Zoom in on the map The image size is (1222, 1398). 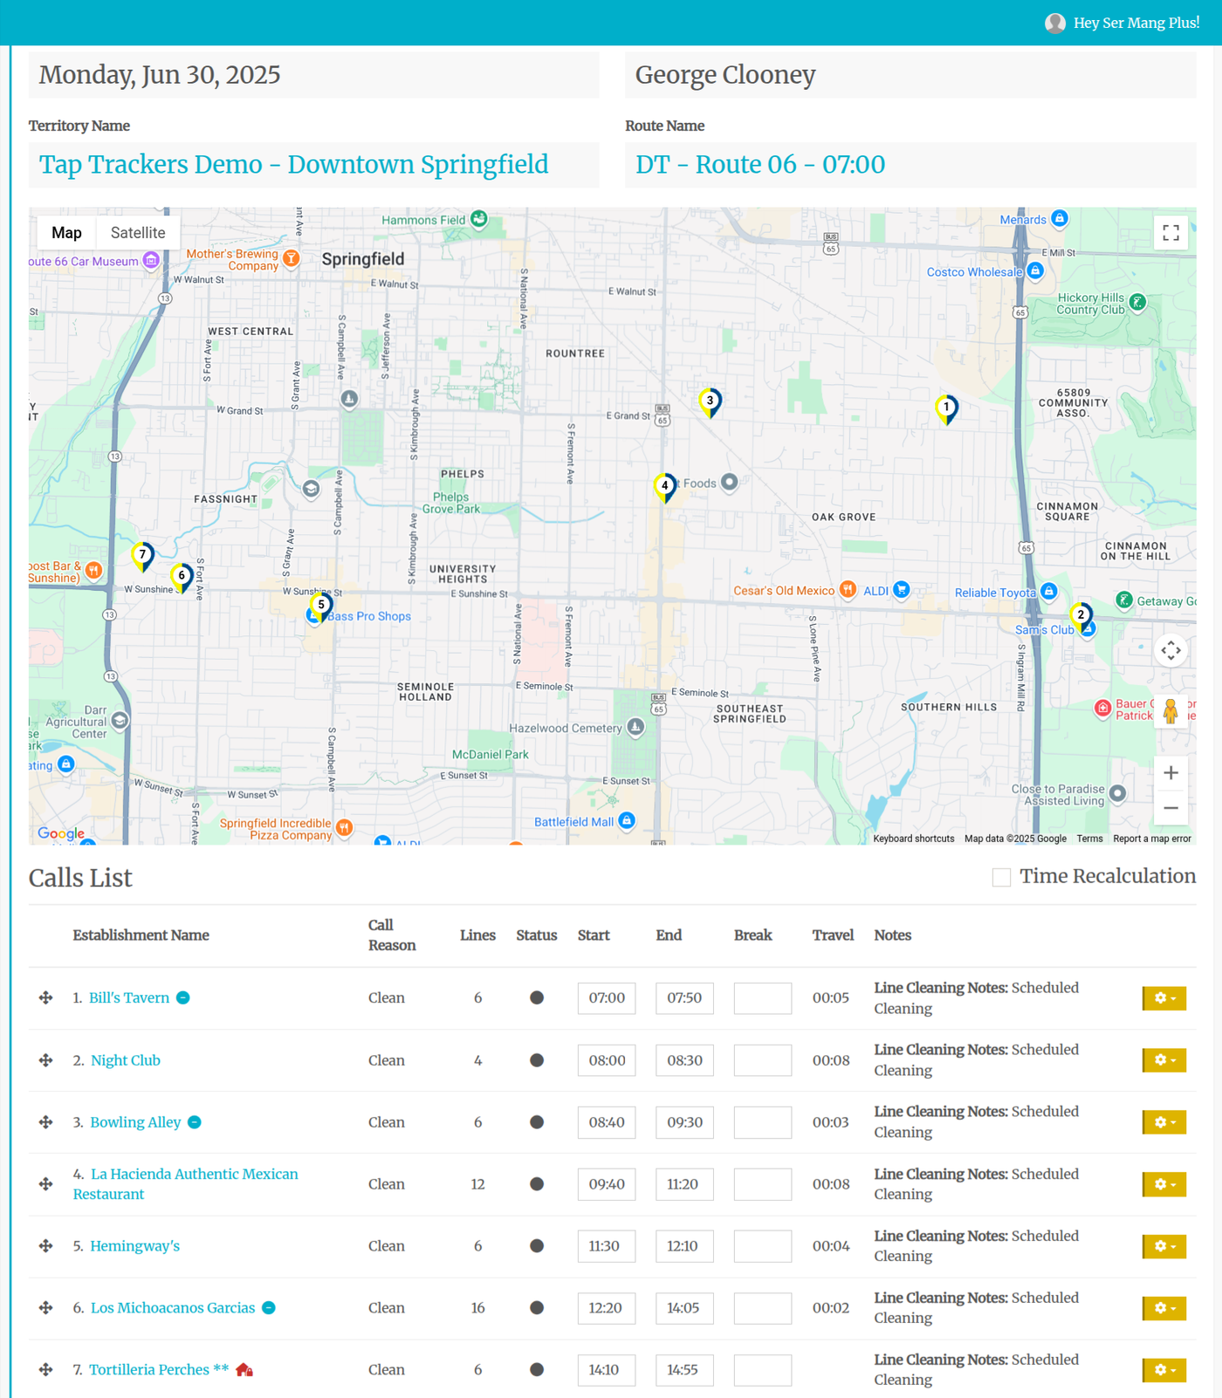pos(1171,772)
